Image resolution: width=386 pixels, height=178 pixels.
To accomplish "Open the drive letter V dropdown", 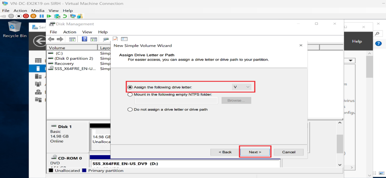I will (x=242, y=87).
